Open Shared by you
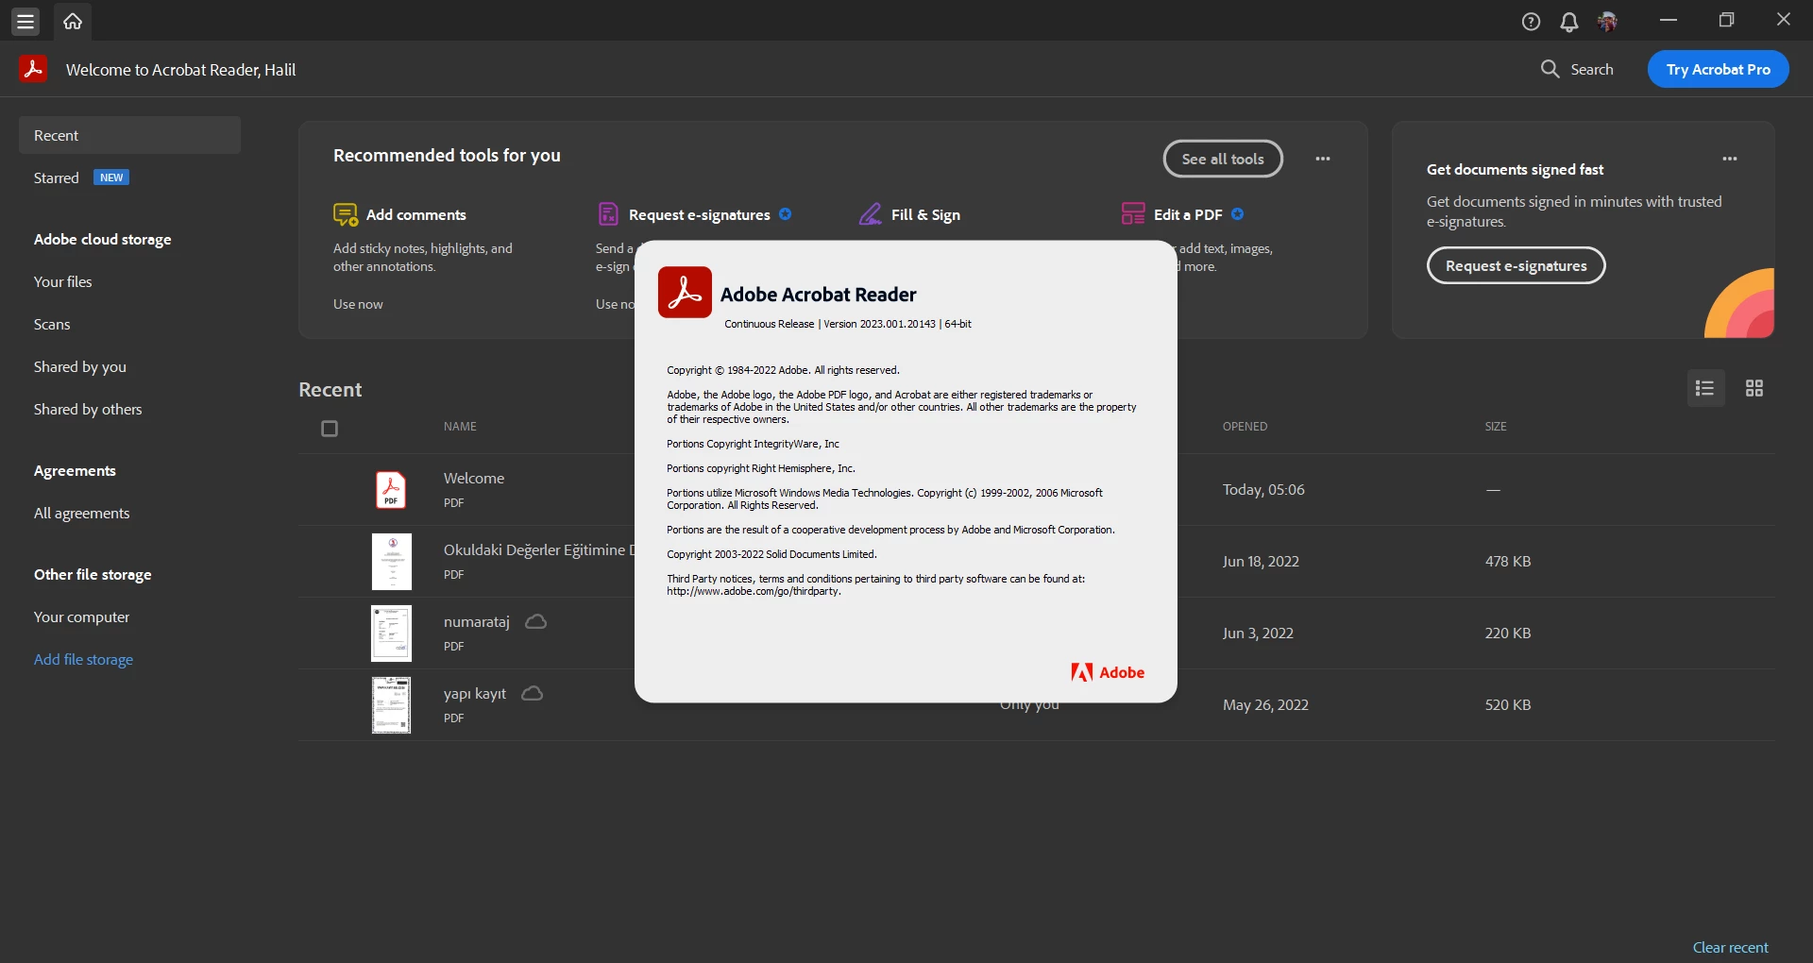Screen dimensions: 1813x963 coord(80,366)
